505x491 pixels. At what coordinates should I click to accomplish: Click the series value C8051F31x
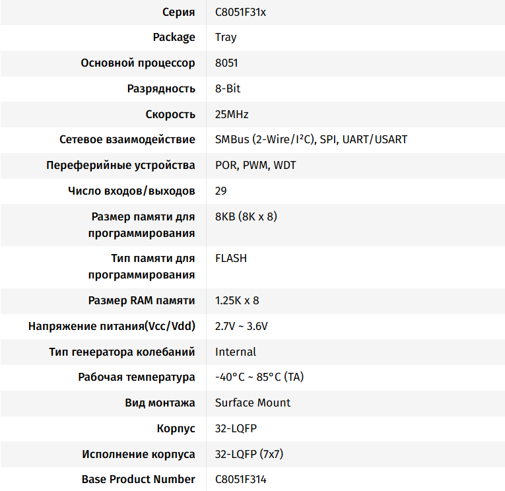click(241, 12)
